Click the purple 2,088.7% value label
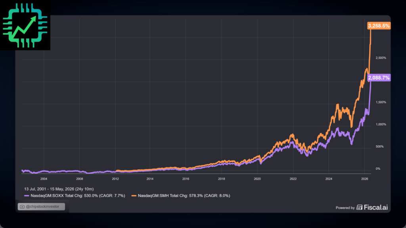Viewport: 406px width, 228px height. pyautogui.click(x=379, y=78)
